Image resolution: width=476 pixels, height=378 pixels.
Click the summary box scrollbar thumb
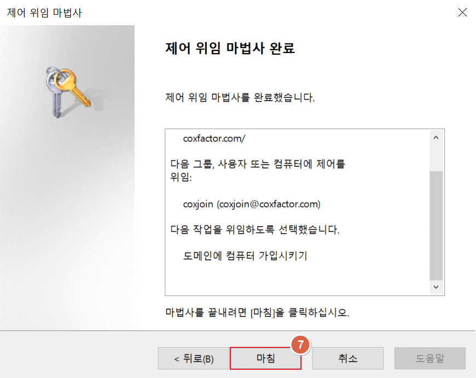[436, 225]
